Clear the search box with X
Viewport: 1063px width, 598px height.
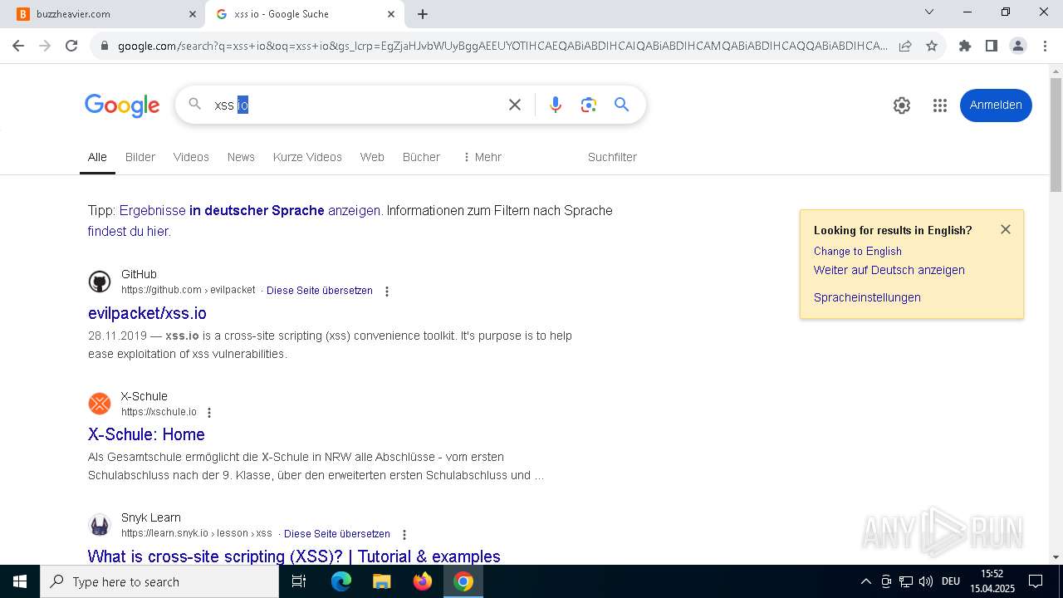(x=515, y=105)
